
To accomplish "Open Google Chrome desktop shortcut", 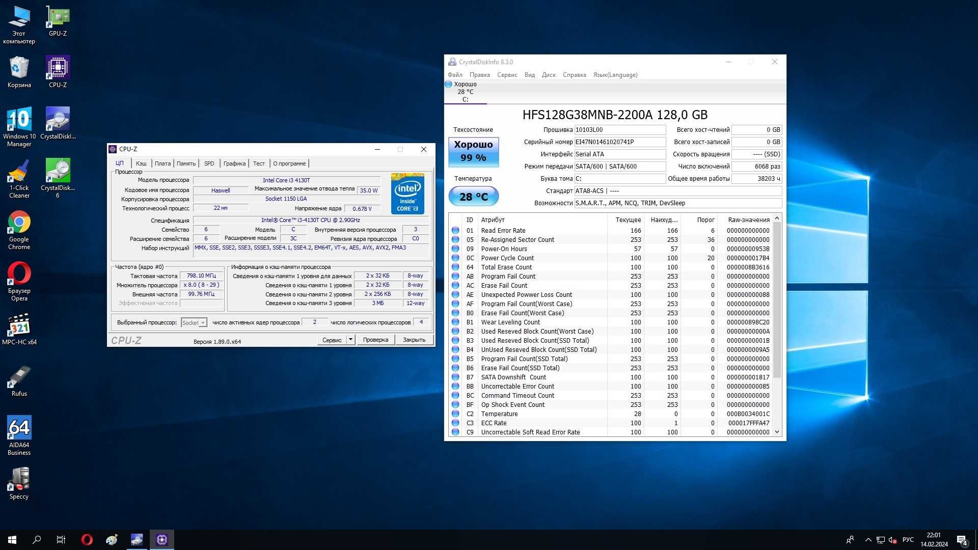I will coord(19,230).
